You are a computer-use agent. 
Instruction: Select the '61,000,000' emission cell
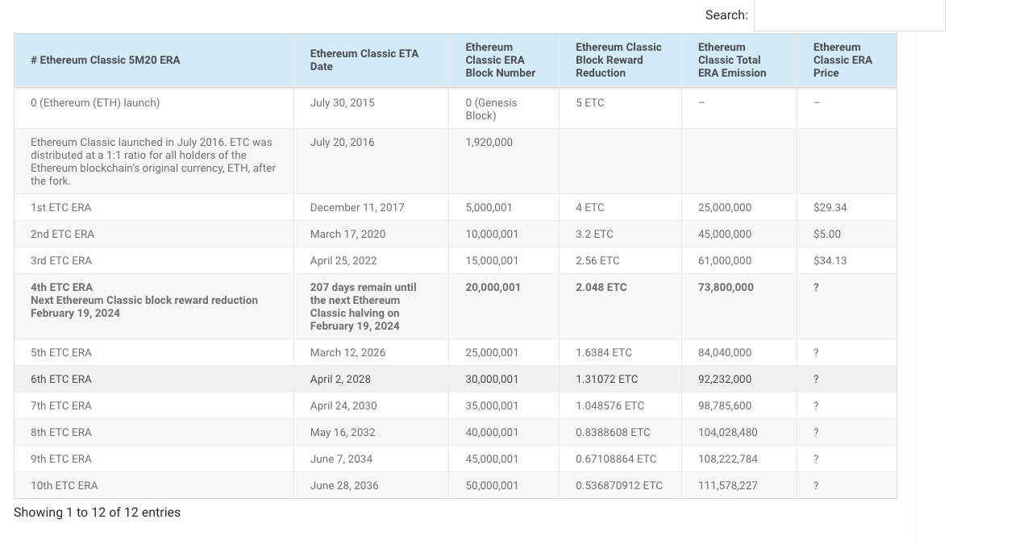click(x=739, y=260)
